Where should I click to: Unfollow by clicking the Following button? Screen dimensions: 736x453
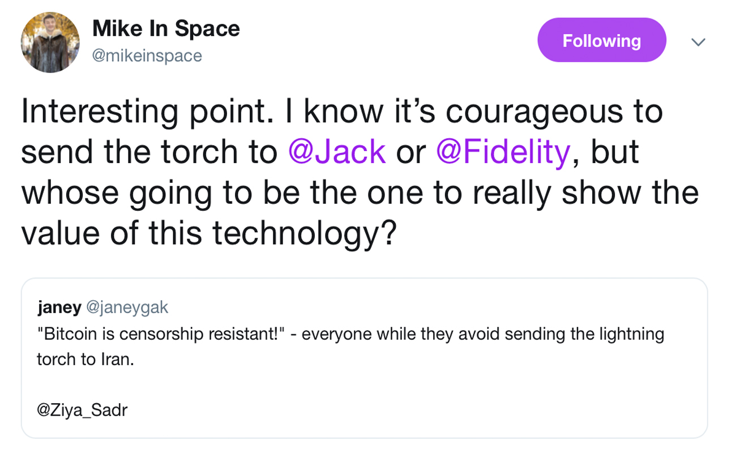601,40
